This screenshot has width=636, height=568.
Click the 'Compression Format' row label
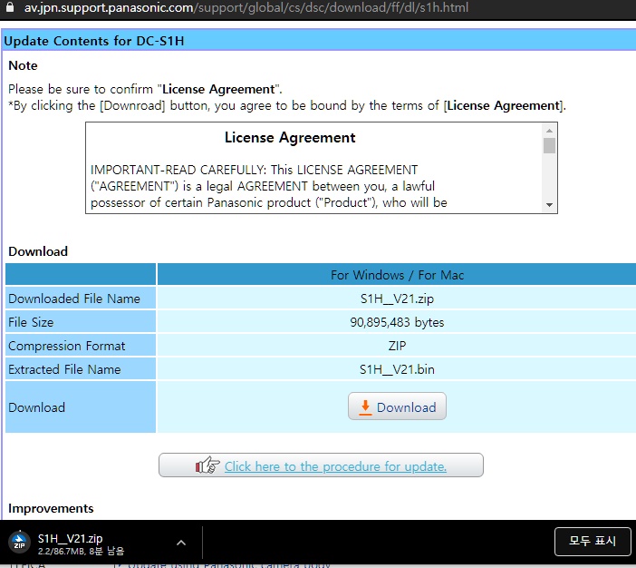[x=67, y=346]
